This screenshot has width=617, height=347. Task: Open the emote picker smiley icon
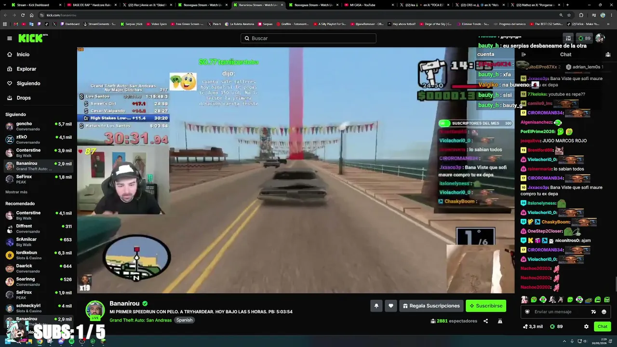tap(604, 312)
